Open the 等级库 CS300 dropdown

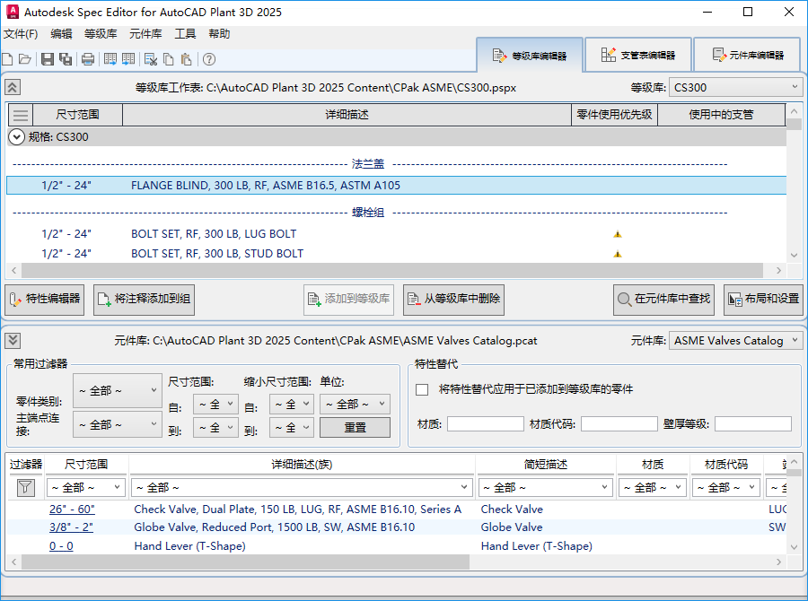[x=735, y=87]
